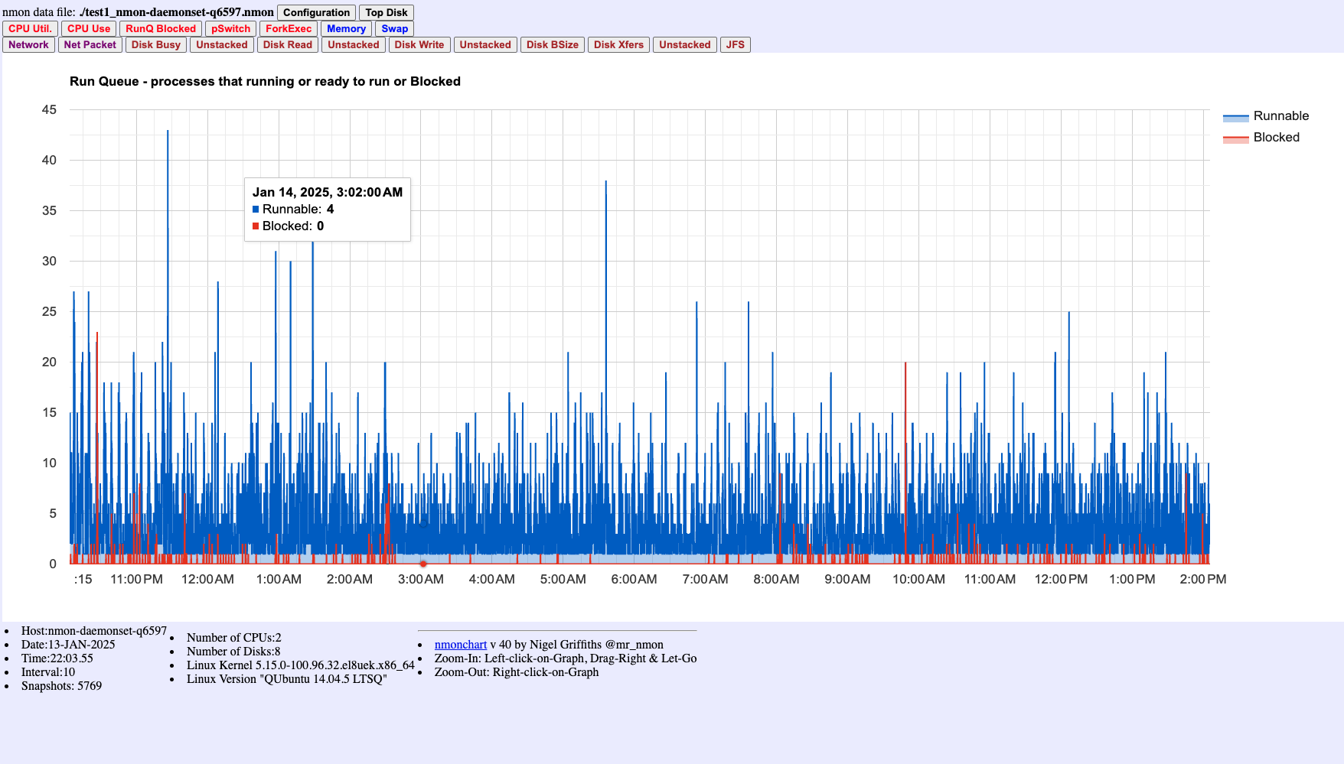Open the Disk Xfers chart

point(618,44)
